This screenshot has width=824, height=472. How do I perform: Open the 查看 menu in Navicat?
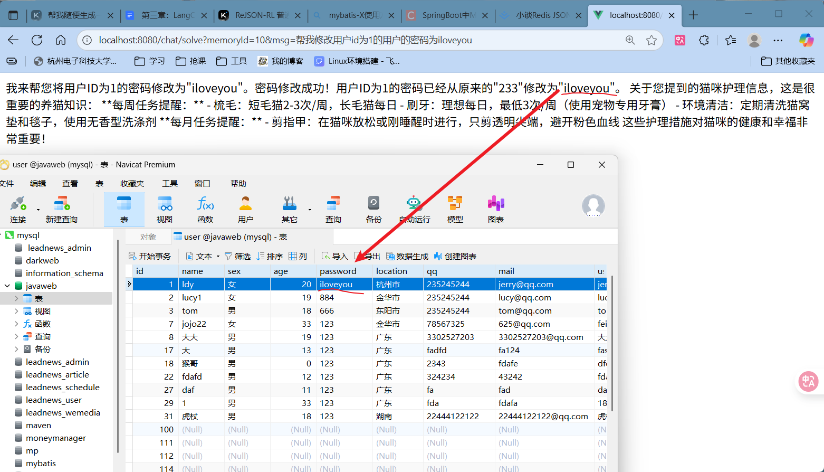70,183
